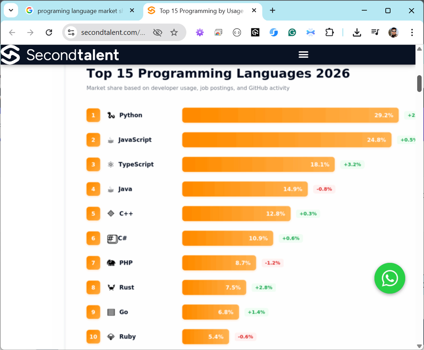
Task: Click the Python 29.2% market share bar
Action: click(290, 115)
